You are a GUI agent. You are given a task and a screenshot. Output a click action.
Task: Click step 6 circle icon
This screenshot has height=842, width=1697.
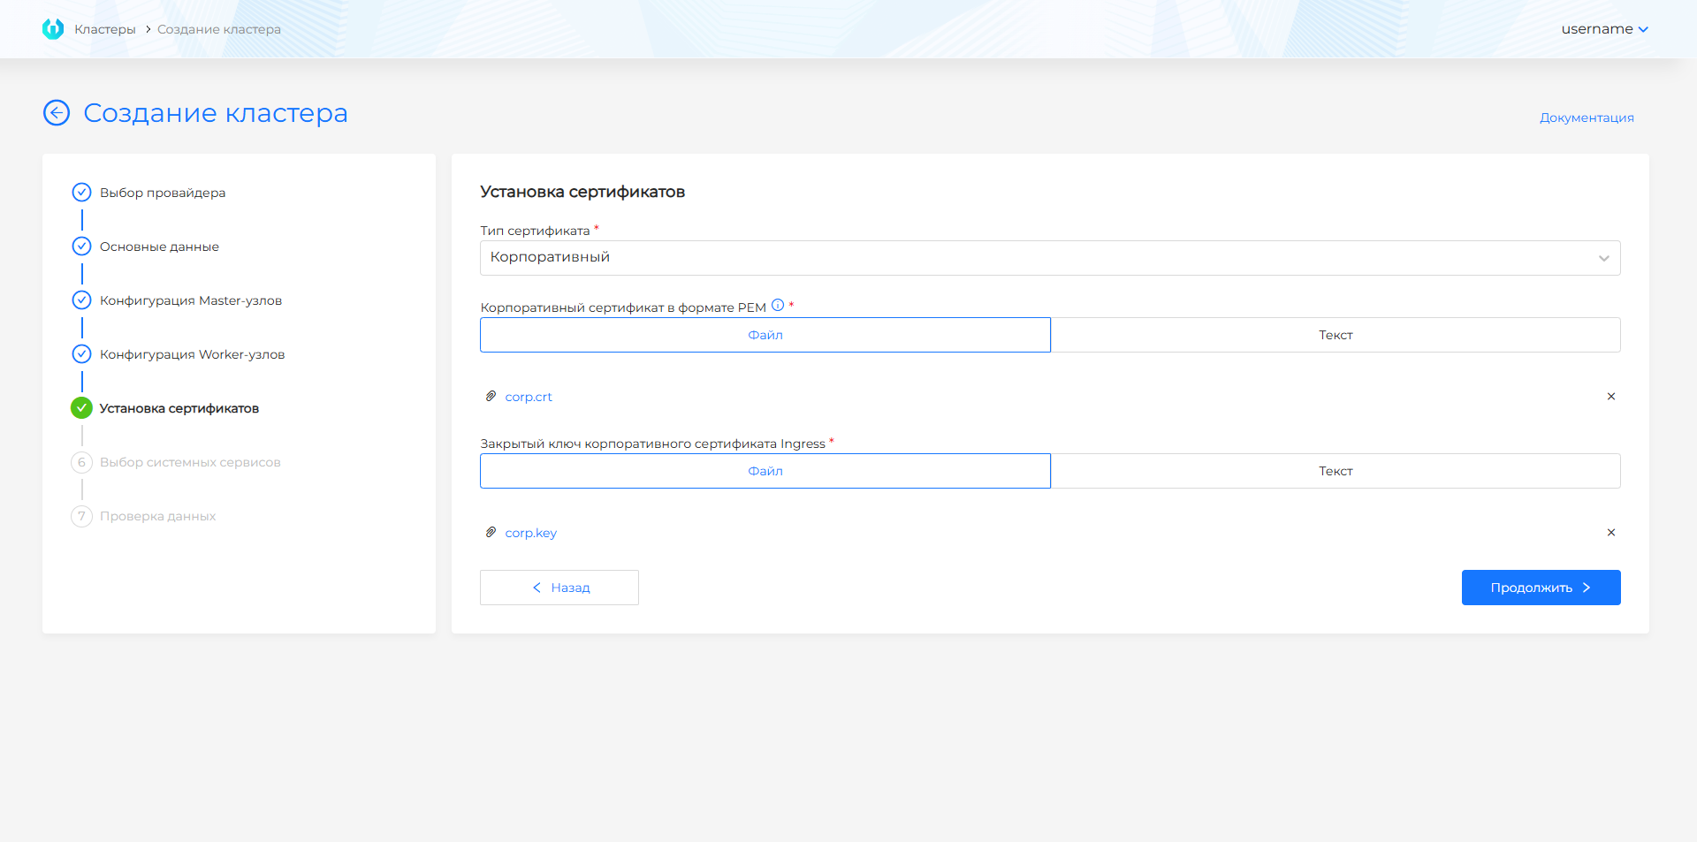[x=81, y=462]
